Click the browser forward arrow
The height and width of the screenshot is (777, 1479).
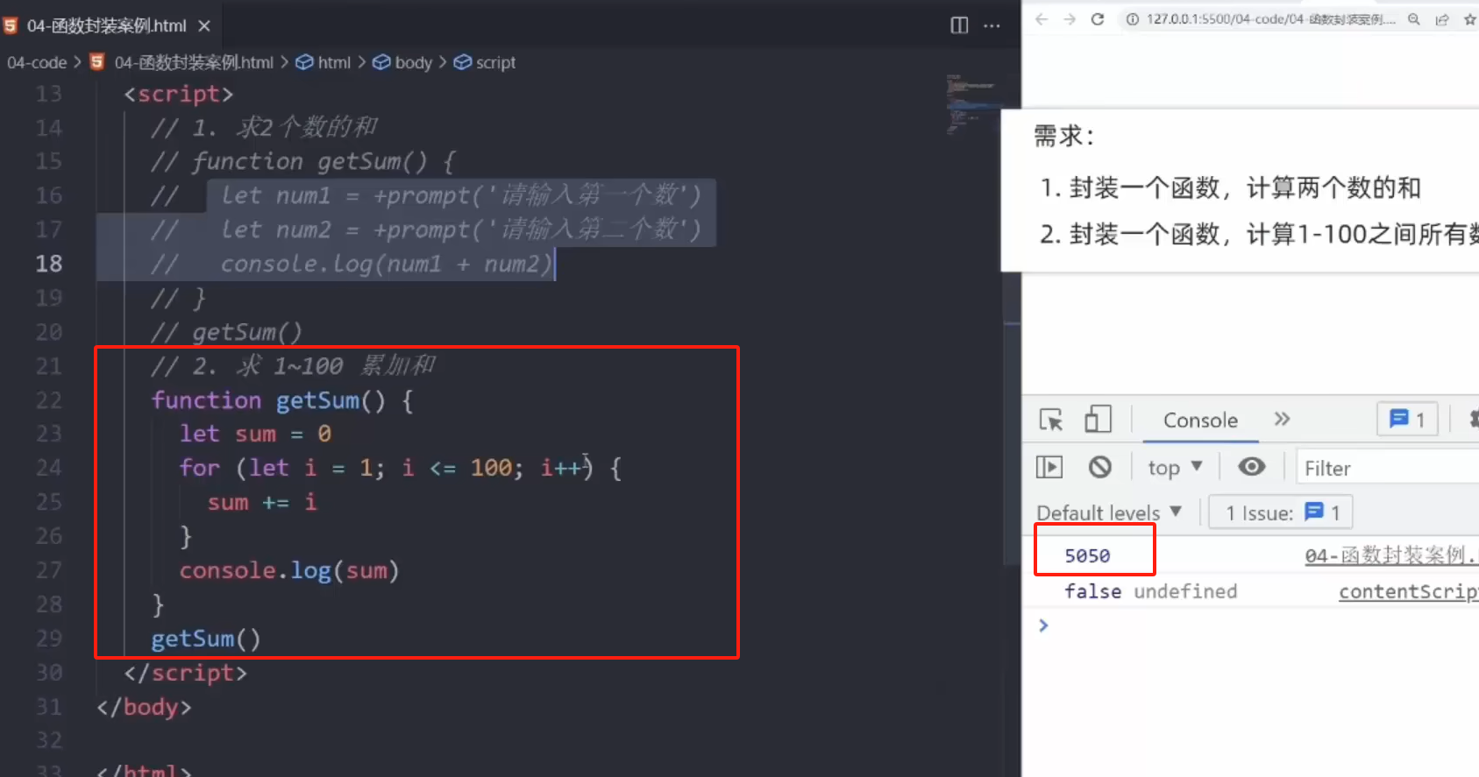pos(1070,19)
